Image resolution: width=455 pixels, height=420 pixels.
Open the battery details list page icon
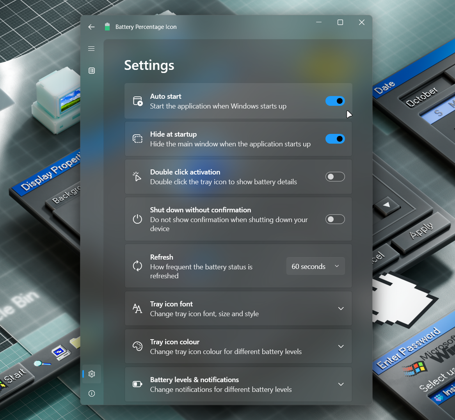(92, 71)
